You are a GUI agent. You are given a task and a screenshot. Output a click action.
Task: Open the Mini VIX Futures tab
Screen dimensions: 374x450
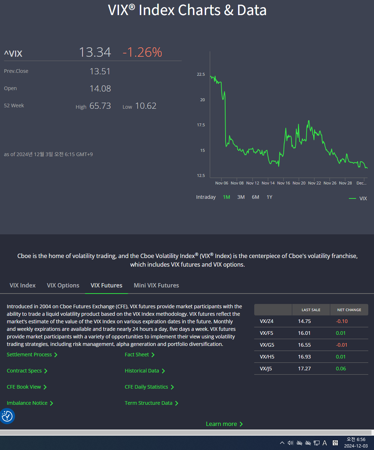[156, 285]
